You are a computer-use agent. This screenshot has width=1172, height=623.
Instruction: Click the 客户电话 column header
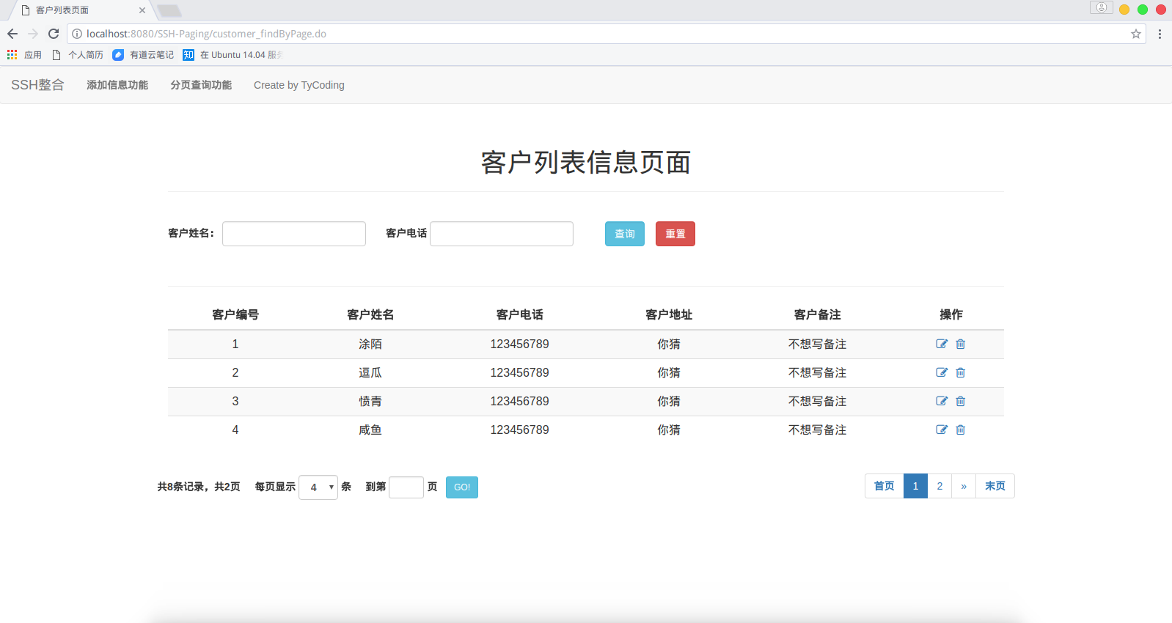520,314
